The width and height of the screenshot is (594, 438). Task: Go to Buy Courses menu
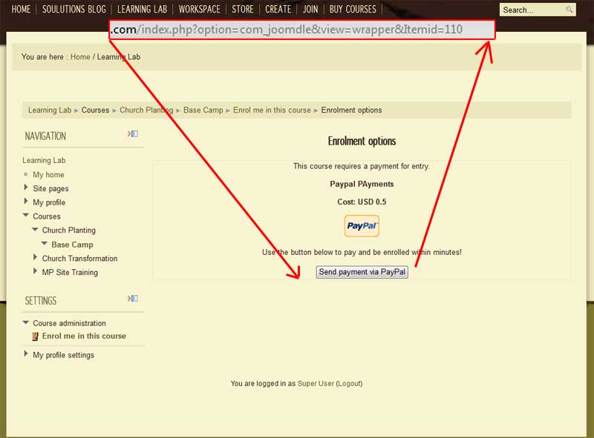coord(352,10)
